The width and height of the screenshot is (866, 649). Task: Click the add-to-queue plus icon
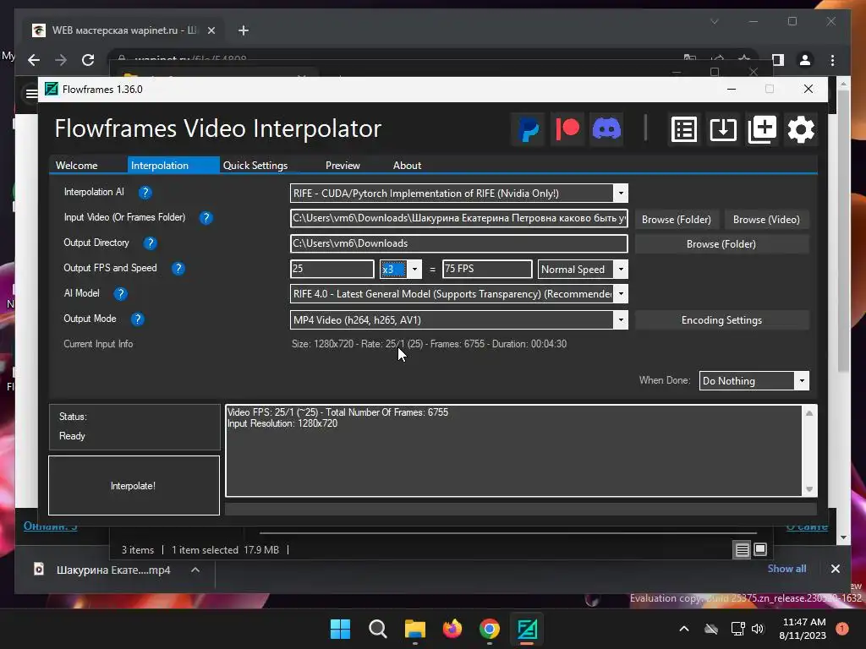[x=762, y=129]
